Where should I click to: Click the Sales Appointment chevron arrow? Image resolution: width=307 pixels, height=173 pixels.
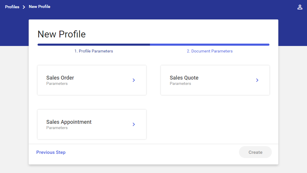tap(134, 124)
